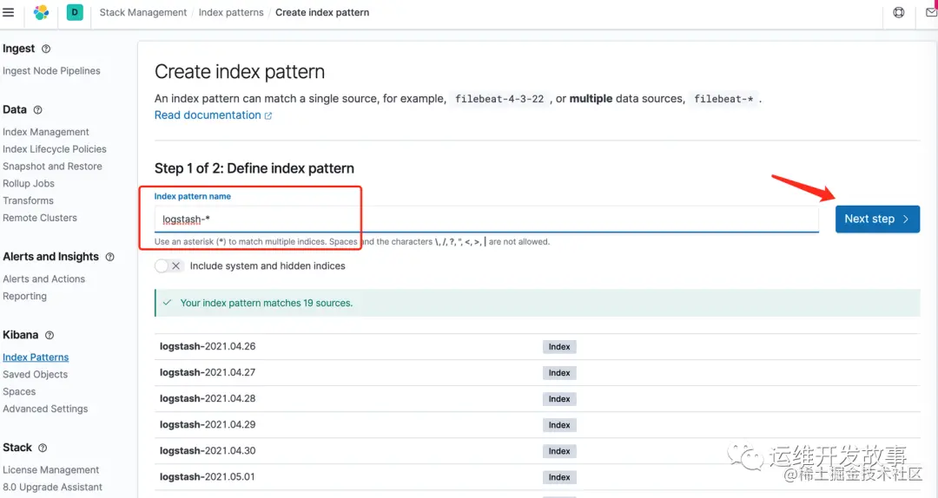
Task: Click the Next step button
Action: coord(877,219)
